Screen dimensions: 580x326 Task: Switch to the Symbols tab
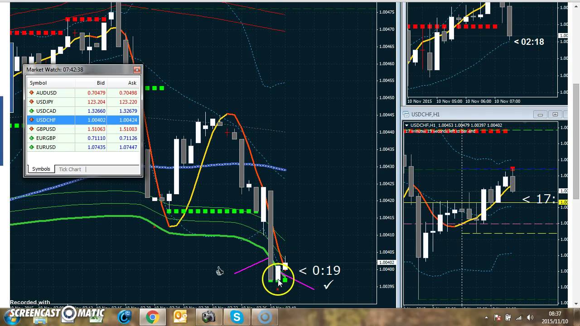click(41, 169)
